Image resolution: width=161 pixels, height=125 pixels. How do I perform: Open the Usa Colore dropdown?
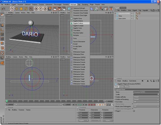coord(146,101)
